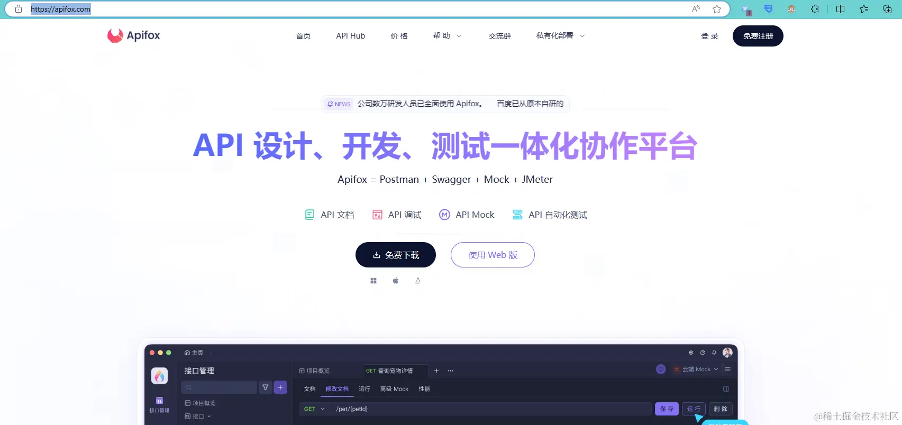Image resolution: width=902 pixels, height=425 pixels.
Task: Open the GET method dropdown
Action: [315, 409]
